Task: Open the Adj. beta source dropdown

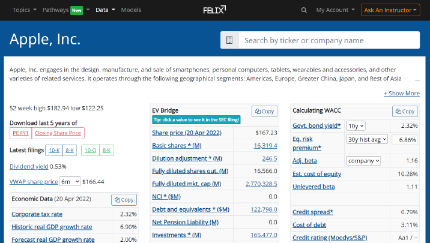Action: click(x=364, y=161)
